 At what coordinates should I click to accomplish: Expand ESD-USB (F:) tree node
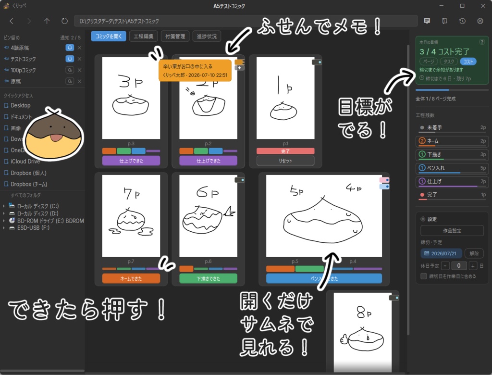click(x=3, y=228)
